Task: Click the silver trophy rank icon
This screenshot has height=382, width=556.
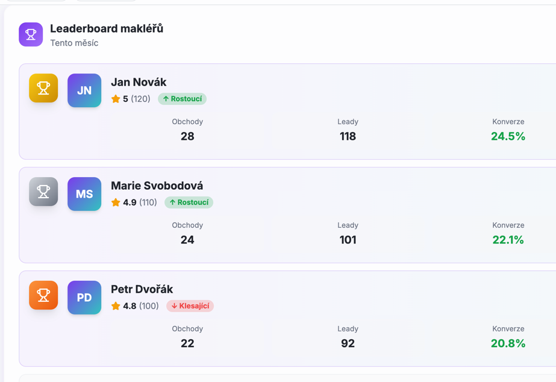Action: 43,192
